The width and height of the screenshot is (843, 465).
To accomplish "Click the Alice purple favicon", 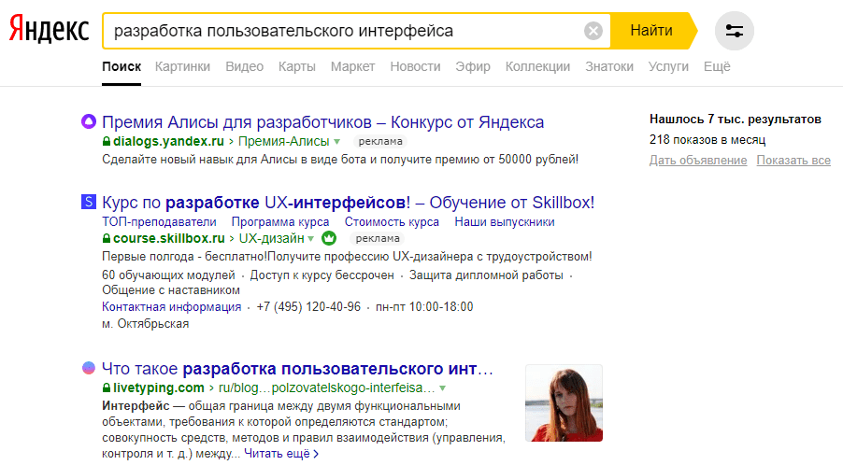I will [x=88, y=121].
